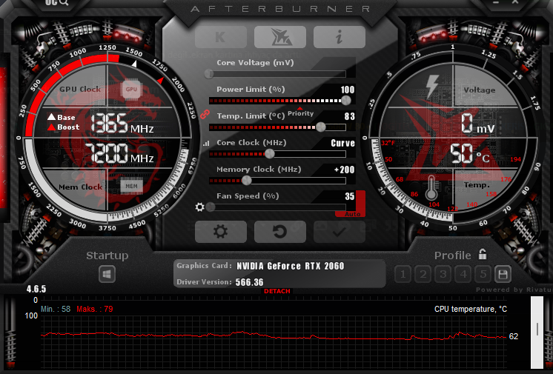The height and width of the screenshot is (374, 553).
Task: Click the Core Voltage slider handle
Action: tap(209, 73)
